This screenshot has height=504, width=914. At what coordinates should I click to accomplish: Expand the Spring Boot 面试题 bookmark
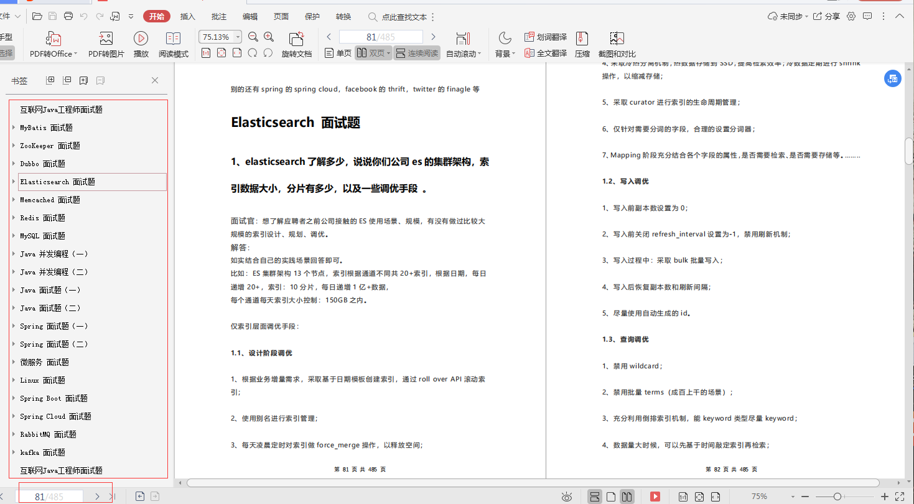[14, 398]
